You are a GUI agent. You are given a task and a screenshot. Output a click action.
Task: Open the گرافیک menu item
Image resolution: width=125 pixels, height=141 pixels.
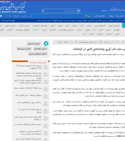(x=54, y=21)
